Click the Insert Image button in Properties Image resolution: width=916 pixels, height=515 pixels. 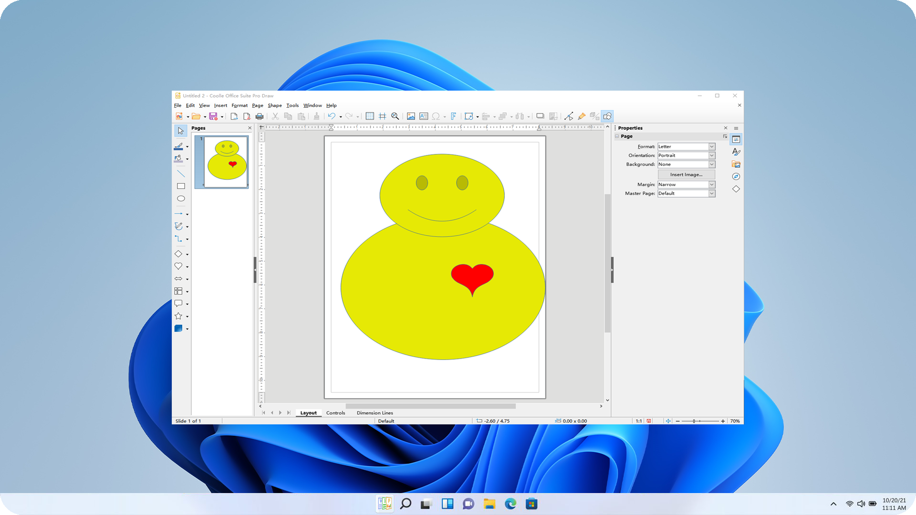pyautogui.click(x=686, y=174)
